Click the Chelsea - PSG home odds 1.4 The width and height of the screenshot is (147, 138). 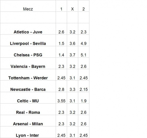coord(61,52)
